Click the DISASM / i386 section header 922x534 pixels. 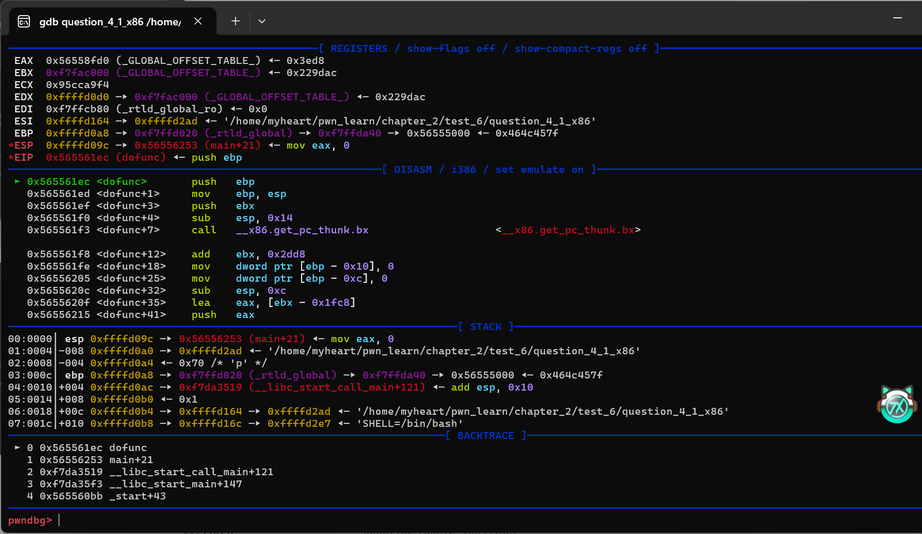click(489, 169)
